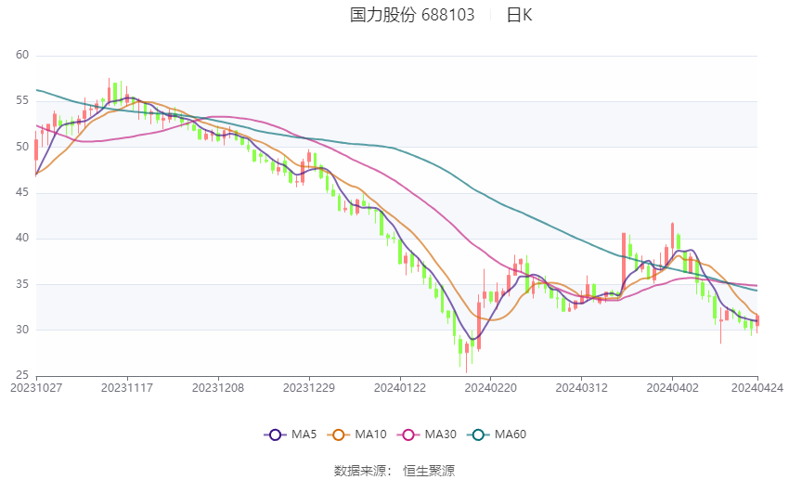Select the 日K chart period label
Viewport: 789px width, 480px height.
click(x=519, y=15)
